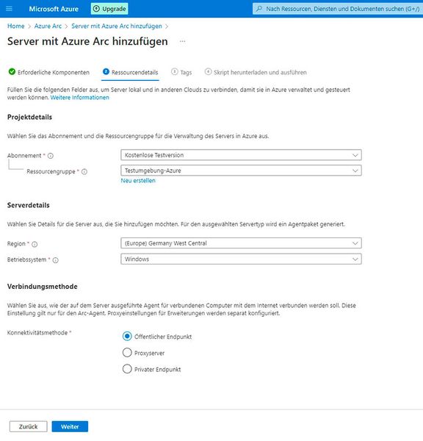Show info tooltip for Abonnement
The height and width of the screenshot is (441, 423).
coord(51,156)
